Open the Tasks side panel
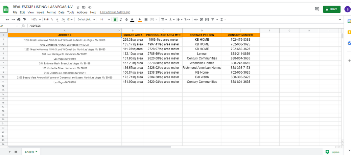Screen dimensions: 351x155 tap(349, 43)
